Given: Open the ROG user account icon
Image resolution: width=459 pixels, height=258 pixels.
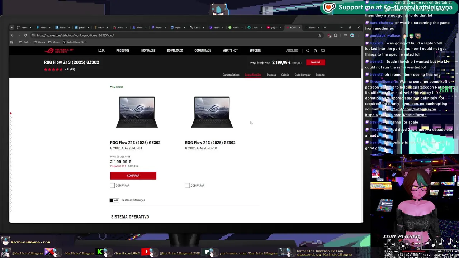Looking at the screenshot, I should coord(315,51).
